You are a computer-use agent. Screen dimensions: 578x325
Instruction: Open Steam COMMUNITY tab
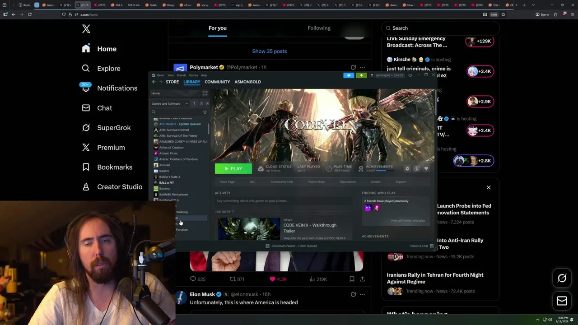[217, 82]
